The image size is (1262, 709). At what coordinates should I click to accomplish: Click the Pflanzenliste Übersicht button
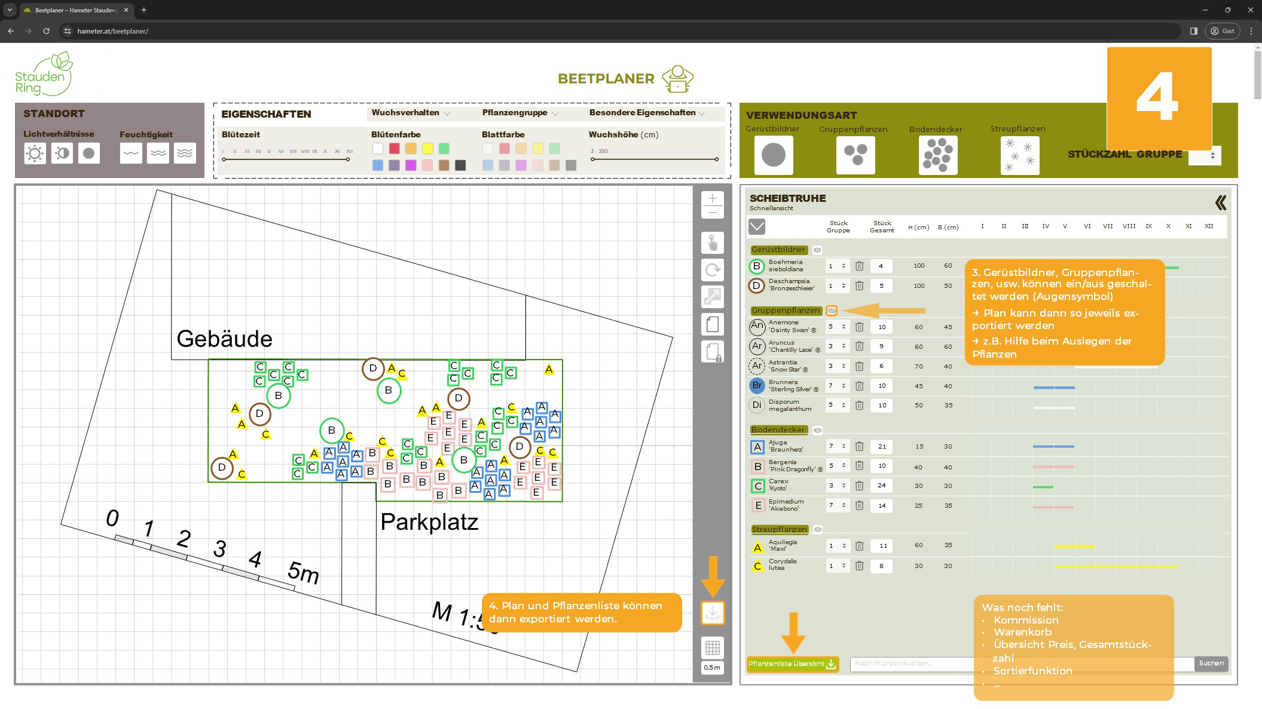click(792, 664)
